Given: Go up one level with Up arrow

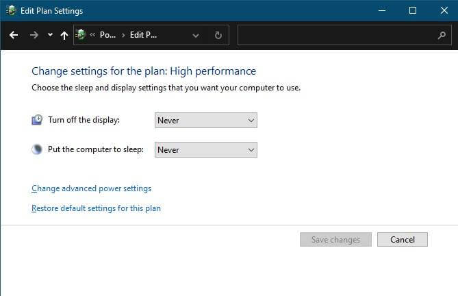Looking at the screenshot, I should 64,35.
